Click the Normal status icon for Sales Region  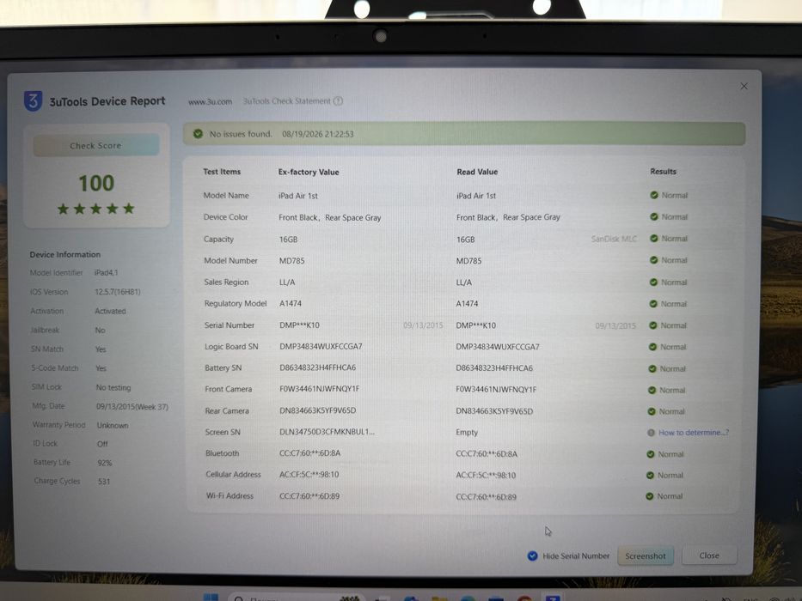(x=653, y=282)
